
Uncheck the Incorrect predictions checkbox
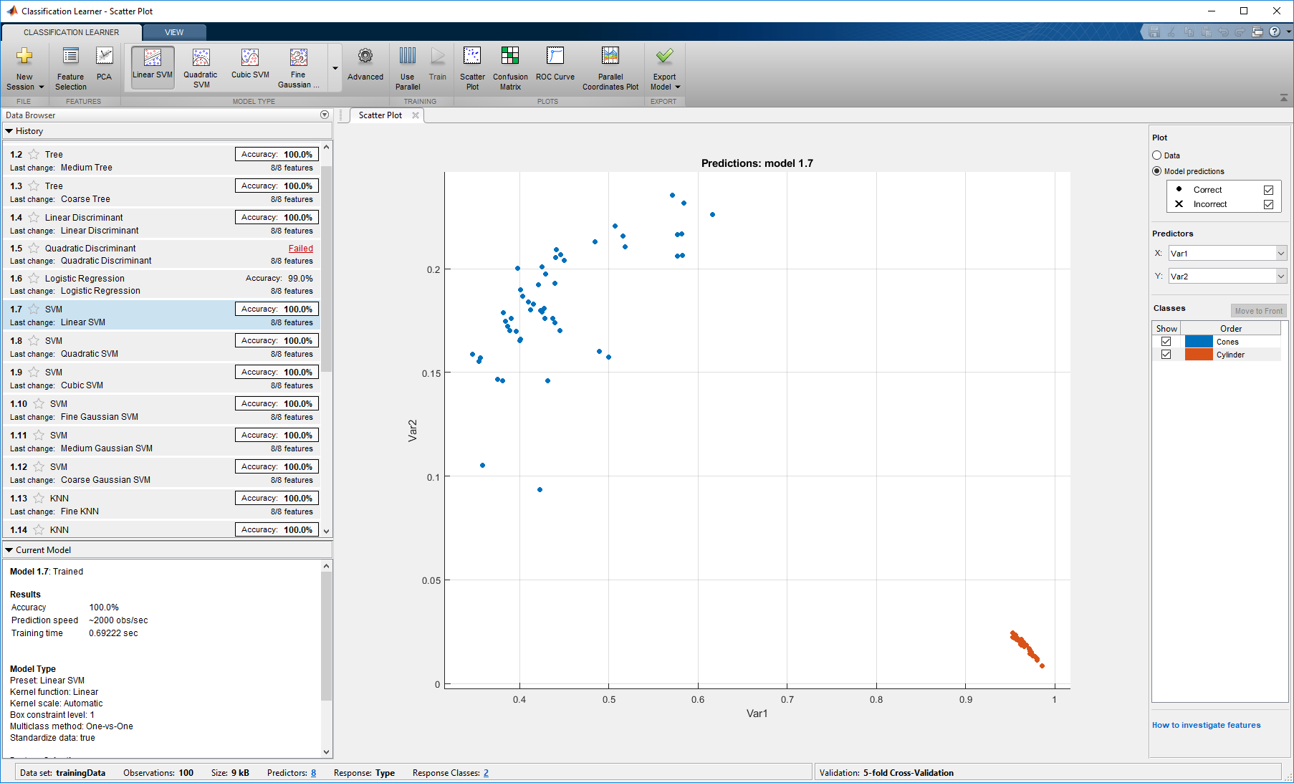point(1268,204)
